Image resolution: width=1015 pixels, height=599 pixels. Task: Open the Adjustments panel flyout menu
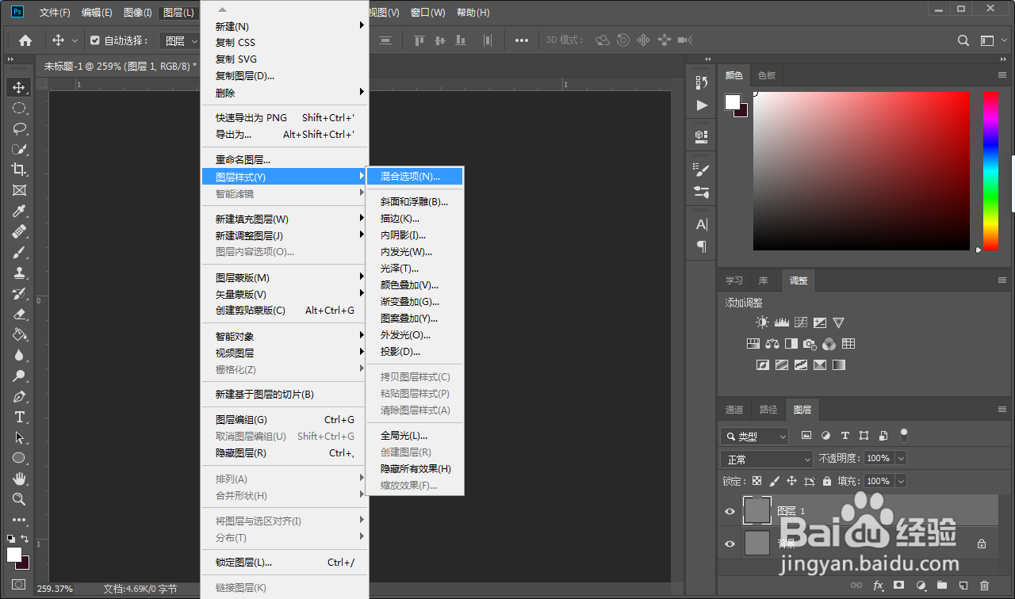(1002, 280)
